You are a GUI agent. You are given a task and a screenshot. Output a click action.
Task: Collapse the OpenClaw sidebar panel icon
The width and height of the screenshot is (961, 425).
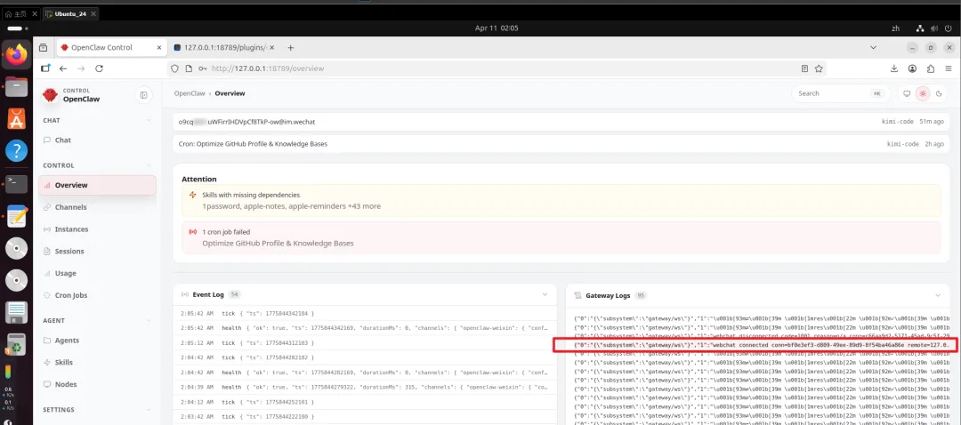pyautogui.click(x=143, y=95)
